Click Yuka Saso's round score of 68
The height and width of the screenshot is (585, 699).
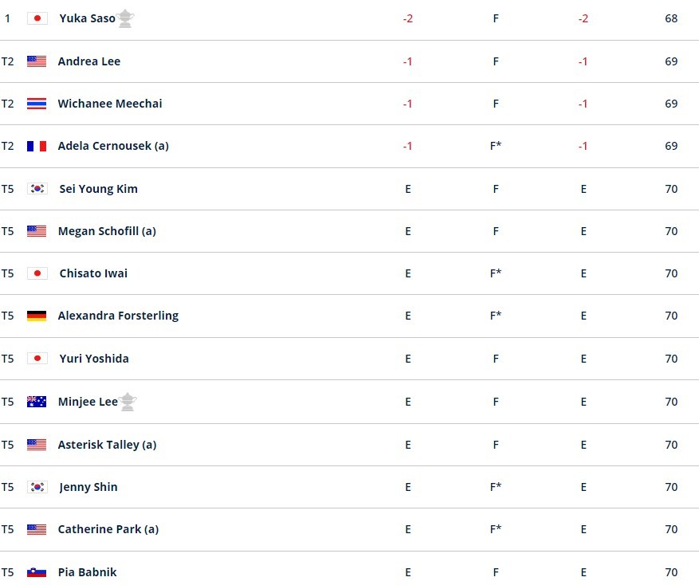[x=671, y=18]
